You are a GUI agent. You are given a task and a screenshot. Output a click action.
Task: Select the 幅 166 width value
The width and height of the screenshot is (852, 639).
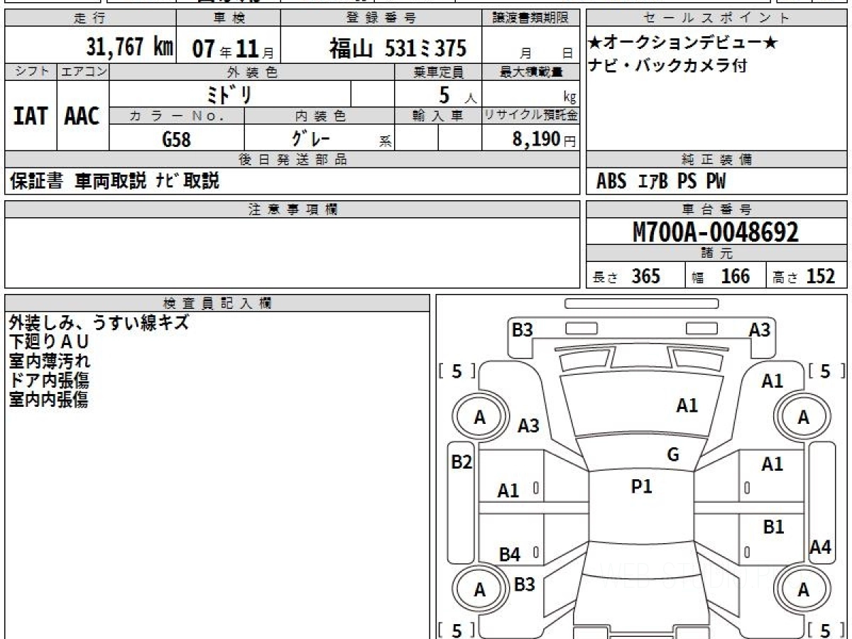721,276
